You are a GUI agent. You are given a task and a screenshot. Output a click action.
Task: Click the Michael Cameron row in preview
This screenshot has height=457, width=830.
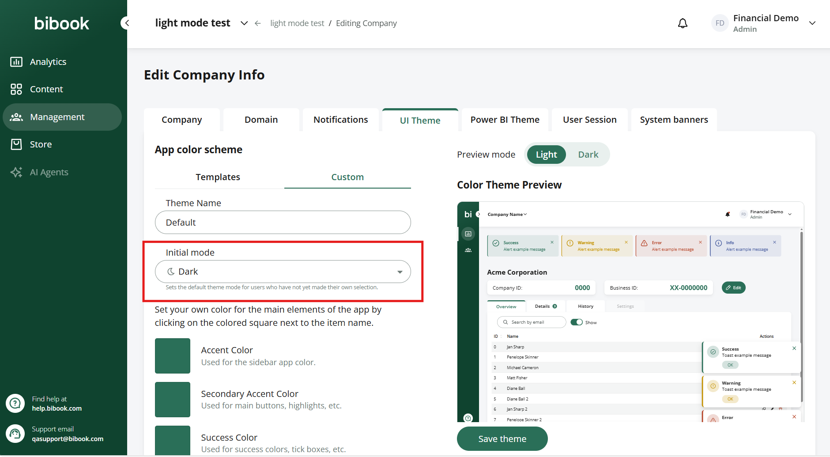596,367
